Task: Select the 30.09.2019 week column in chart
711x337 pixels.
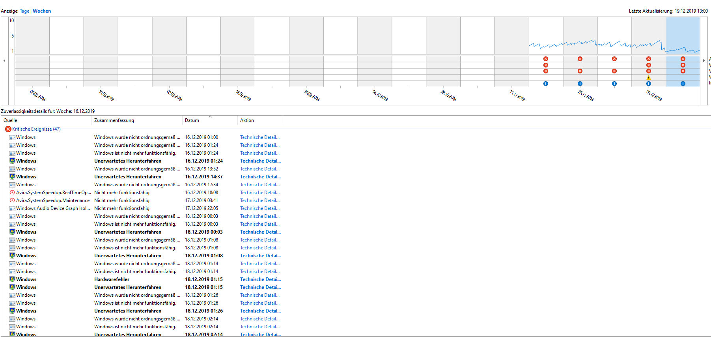Action: pos(306,51)
